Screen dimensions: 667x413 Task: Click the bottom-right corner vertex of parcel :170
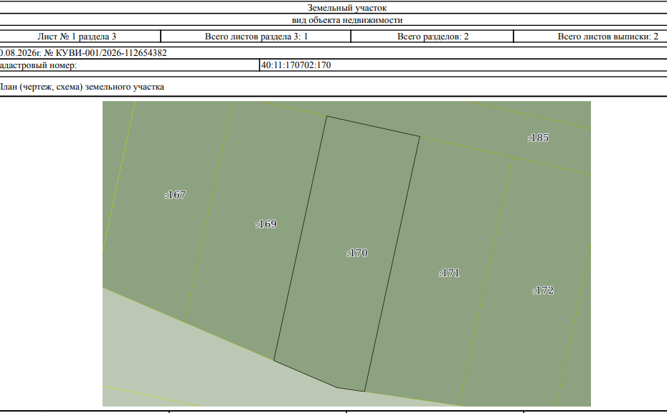pos(364,391)
